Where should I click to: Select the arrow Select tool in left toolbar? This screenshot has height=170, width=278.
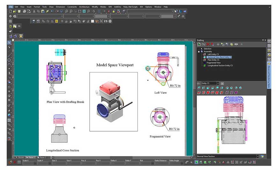click(9, 43)
